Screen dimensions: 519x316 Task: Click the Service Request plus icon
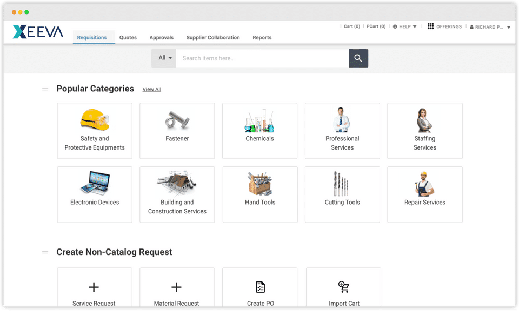click(x=94, y=287)
